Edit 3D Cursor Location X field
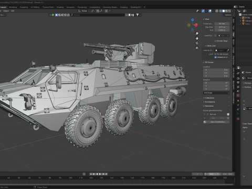This screenshot has width=252, height=189. [216, 70]
